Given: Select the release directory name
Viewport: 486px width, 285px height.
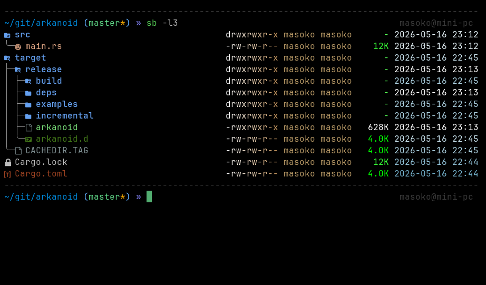Looking at the screenshot, I should pos(44,69).
